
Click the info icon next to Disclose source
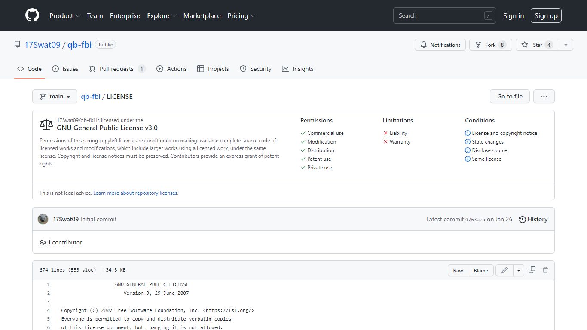coord(468,150)
